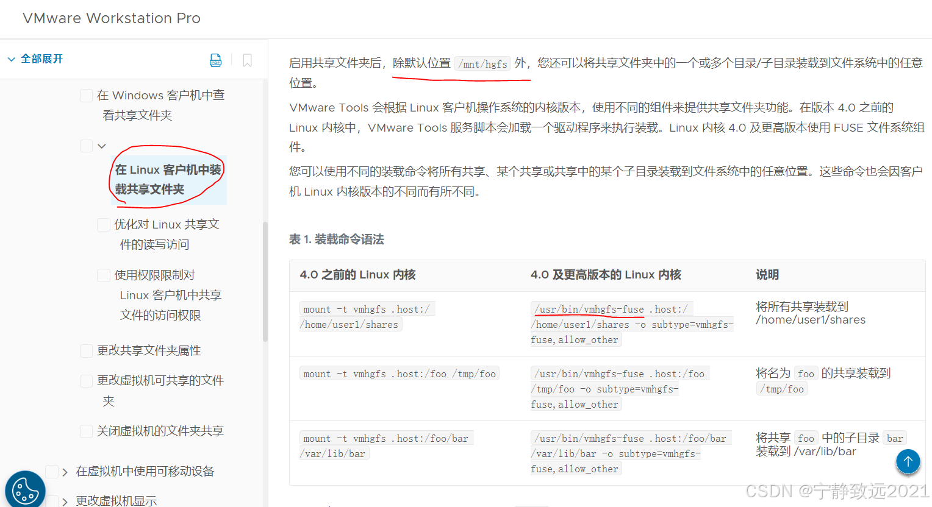The image size is (932, 507).
Task: Open 更改共享文件夹属性 topic
Action: (149, 350)
